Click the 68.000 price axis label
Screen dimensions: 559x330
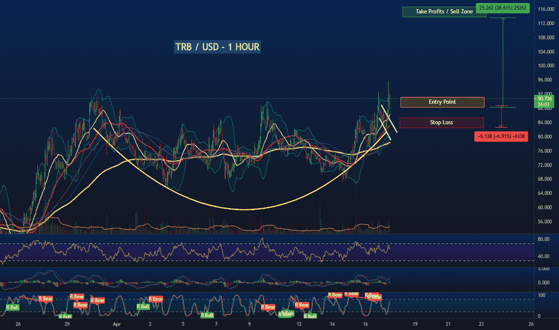546,179
